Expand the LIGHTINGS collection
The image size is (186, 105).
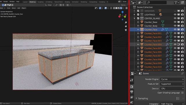[134, 15]
